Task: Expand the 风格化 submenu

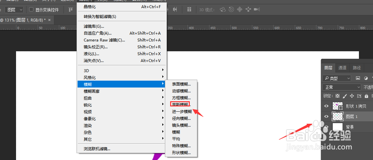Action: [121, 77]
